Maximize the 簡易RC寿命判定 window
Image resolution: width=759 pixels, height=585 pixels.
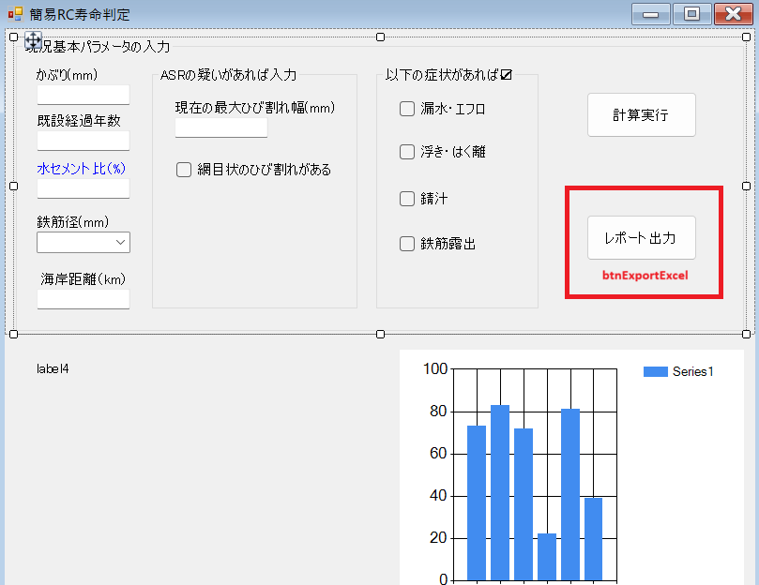(691, 14)
